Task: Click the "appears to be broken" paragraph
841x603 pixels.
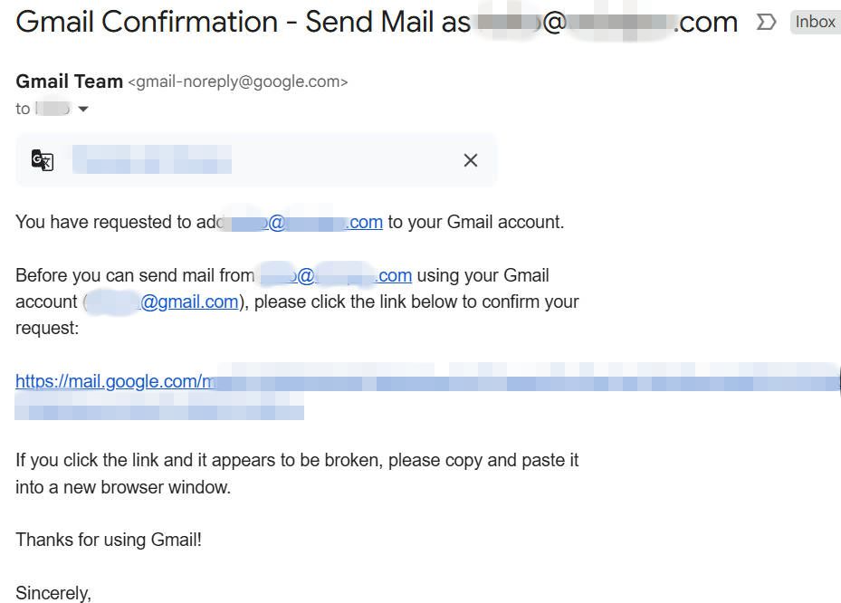Action: 297,461
